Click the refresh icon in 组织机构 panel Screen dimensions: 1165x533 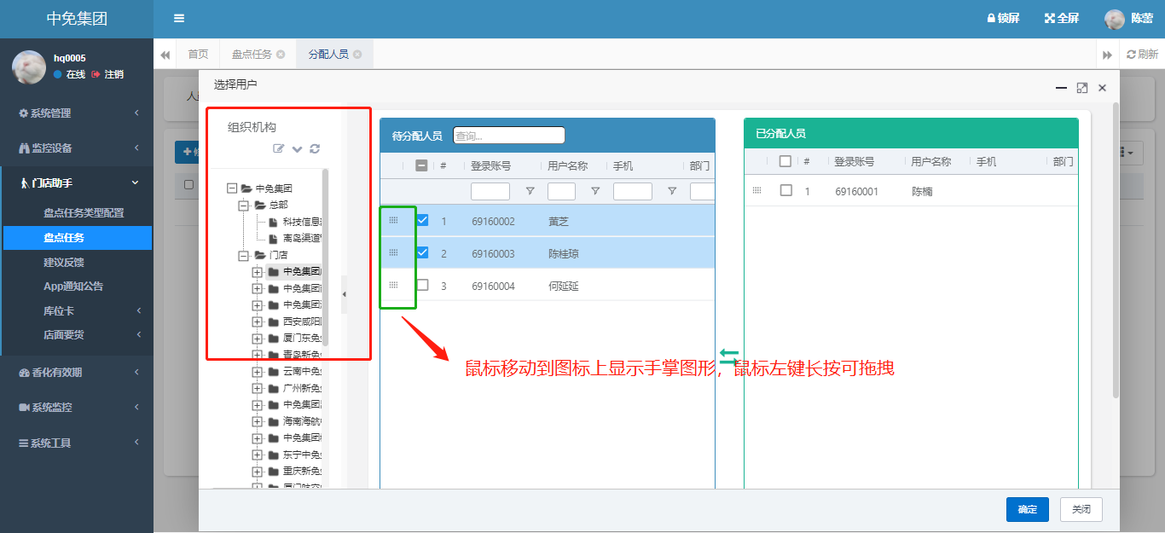pos(315,149)
